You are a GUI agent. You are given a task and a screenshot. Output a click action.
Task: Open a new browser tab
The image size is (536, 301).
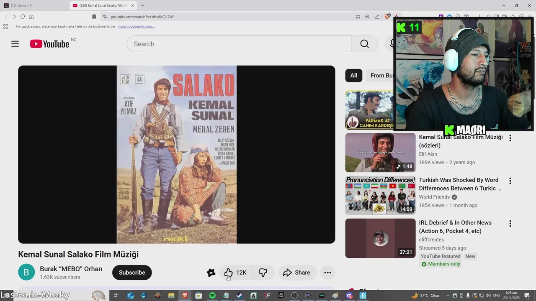click(143, 5)
